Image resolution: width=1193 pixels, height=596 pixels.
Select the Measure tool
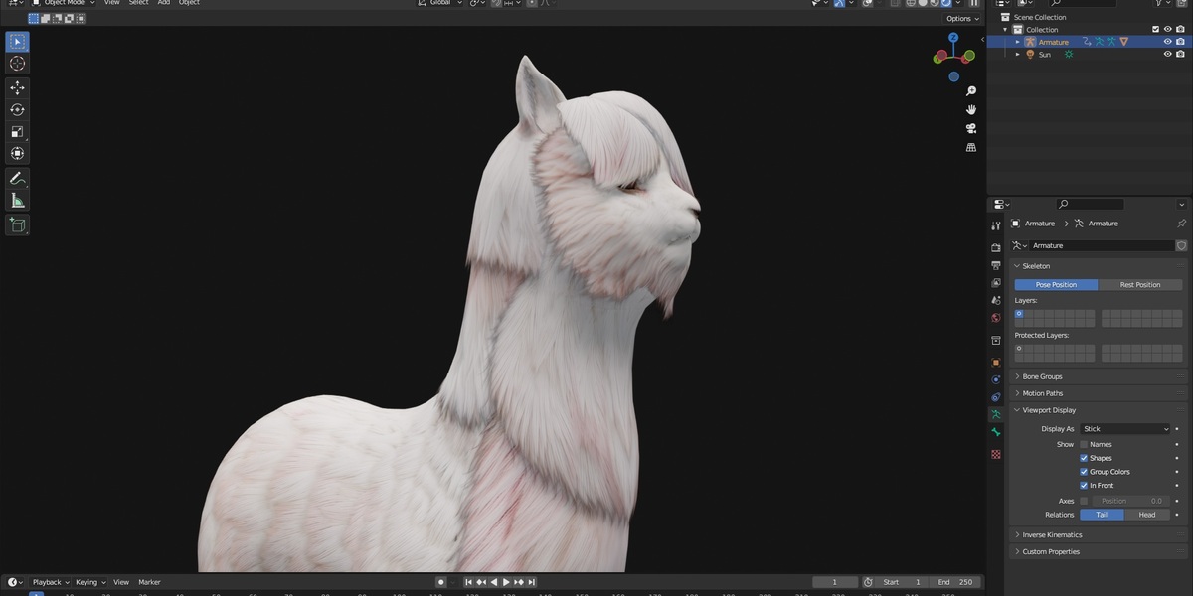tap(17, 201)
